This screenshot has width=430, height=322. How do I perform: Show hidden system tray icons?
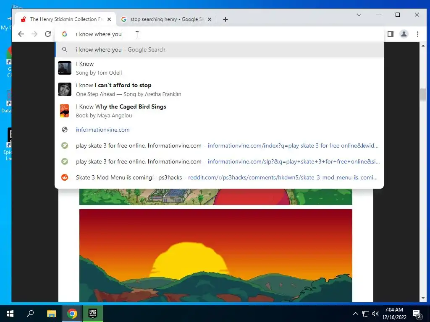point(355,314)
